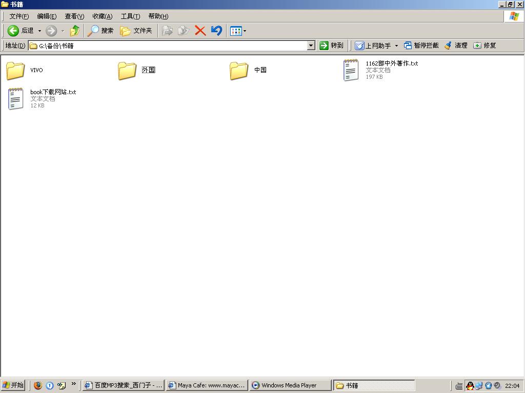Select the 中国 folder icon
The height and width of the screenshot is (393, 525).
click(x=239, y=70)
